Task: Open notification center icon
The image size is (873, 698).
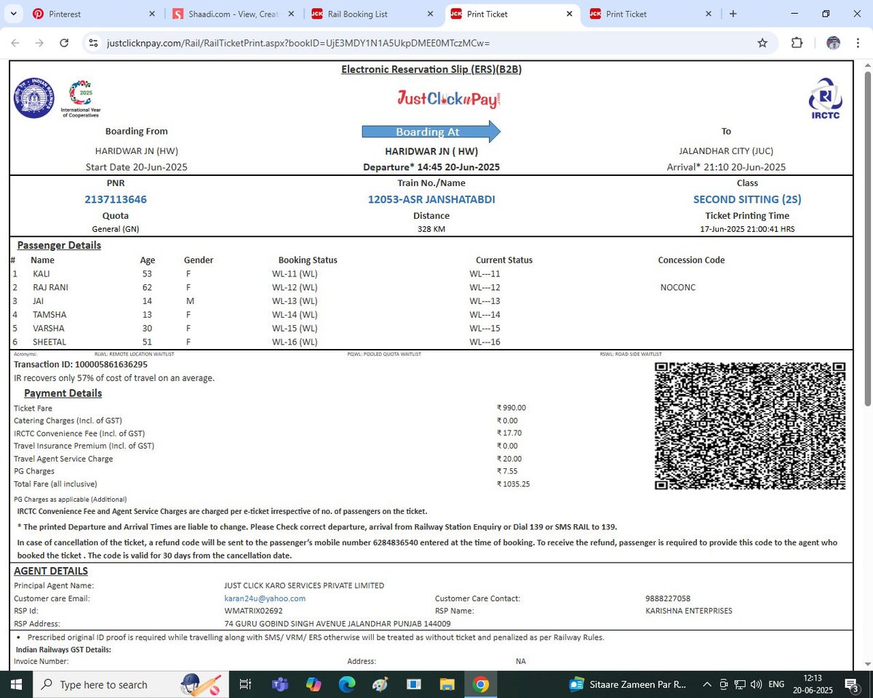Action: 853,684
